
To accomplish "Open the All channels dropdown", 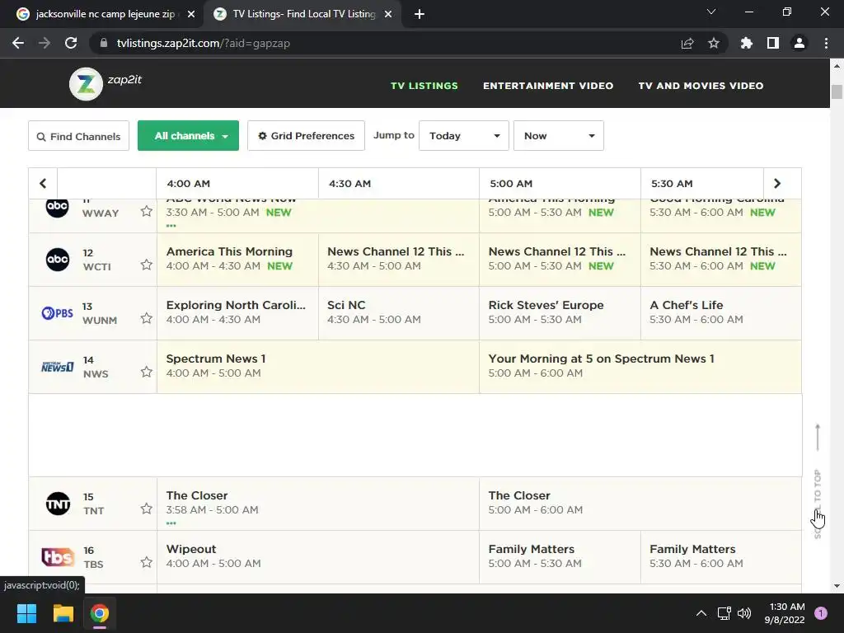I will click(189, 136).
